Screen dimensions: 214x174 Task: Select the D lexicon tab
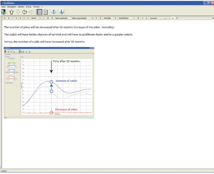17,18
